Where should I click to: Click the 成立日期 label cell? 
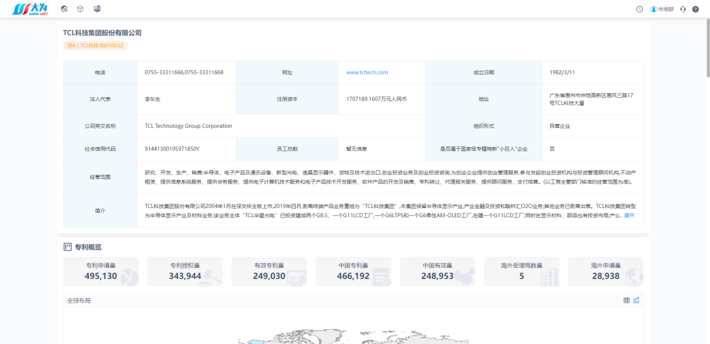[484, 72]
